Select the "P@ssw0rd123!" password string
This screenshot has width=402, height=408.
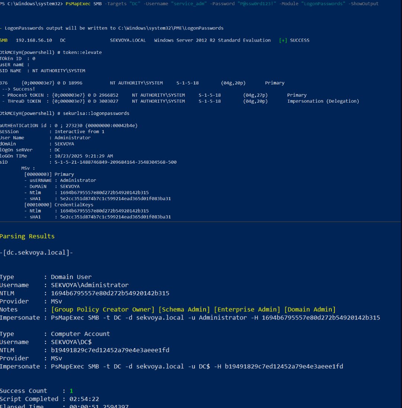[257, 4]
